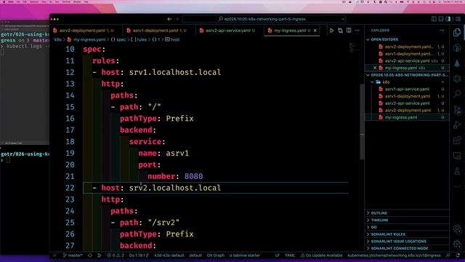Change YAML language mode in status bar
Viewport: 465px width, 262px height.
click(290, 255)
